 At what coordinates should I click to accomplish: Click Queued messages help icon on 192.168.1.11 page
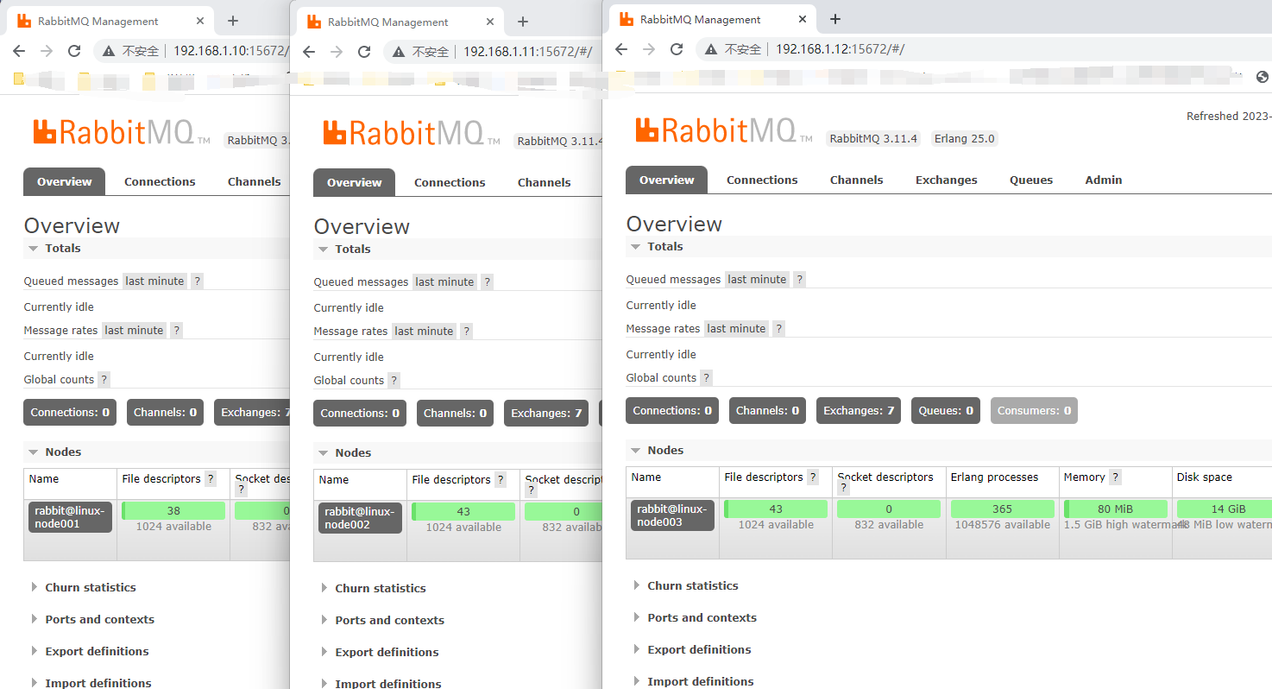[487, 281]
